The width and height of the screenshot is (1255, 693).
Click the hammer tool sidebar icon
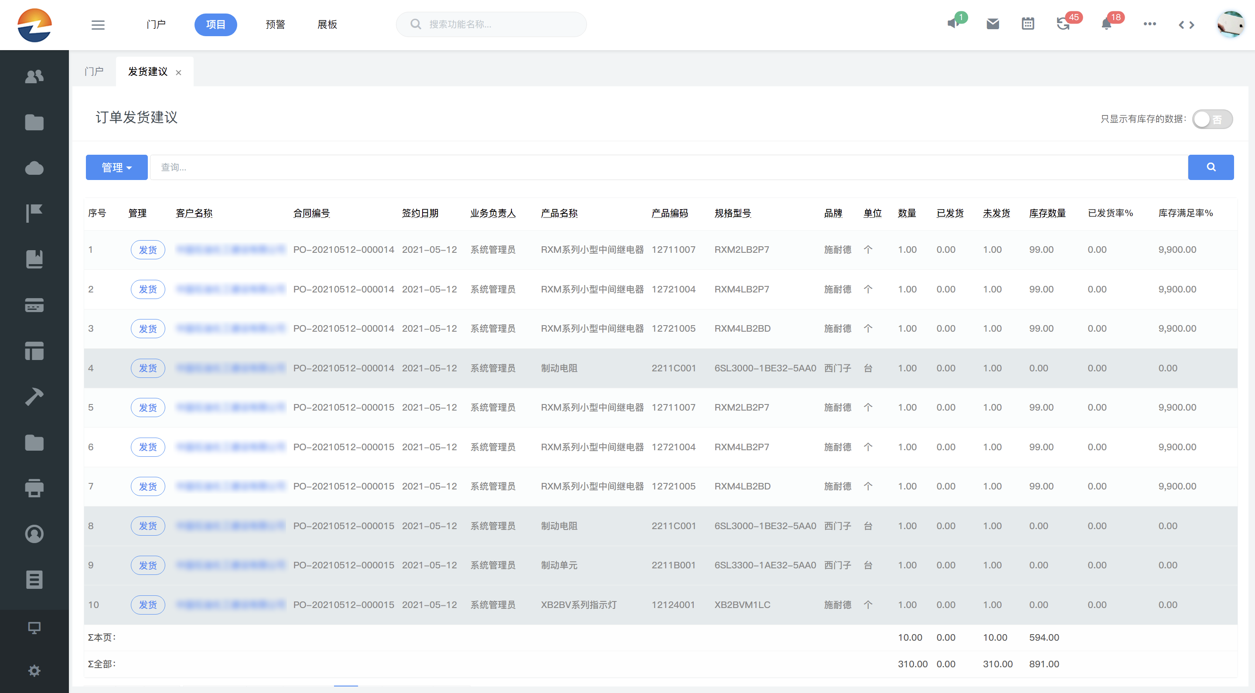click(34, 397)
